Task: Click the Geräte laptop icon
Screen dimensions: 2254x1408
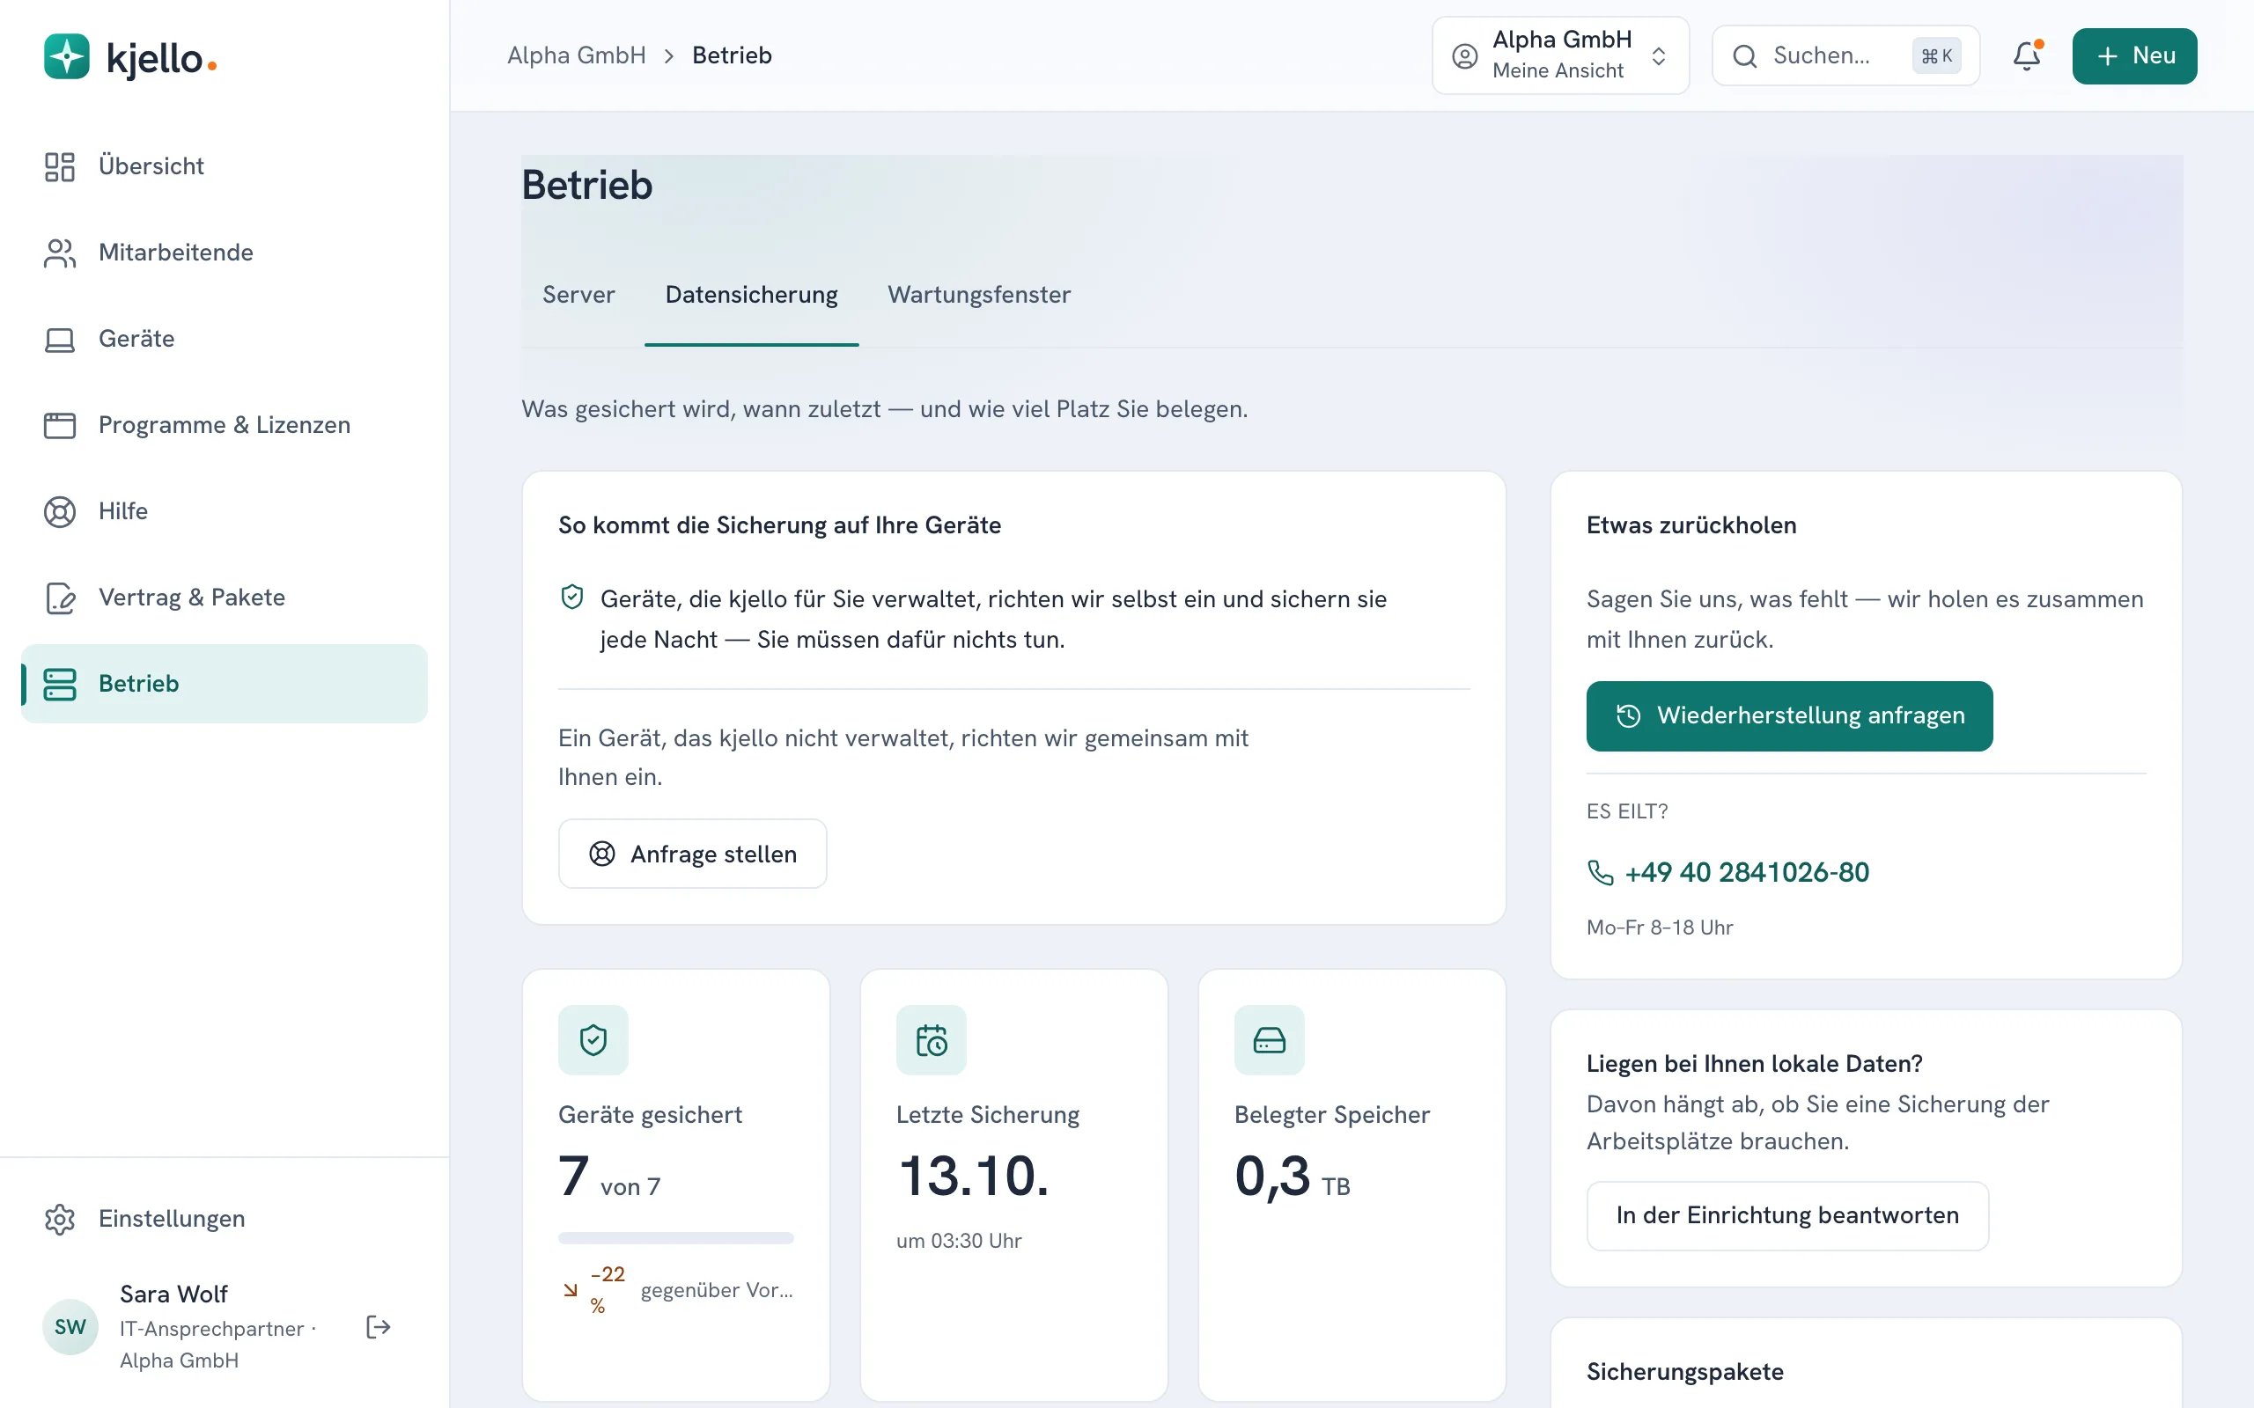Action: (x=60, y=339)
